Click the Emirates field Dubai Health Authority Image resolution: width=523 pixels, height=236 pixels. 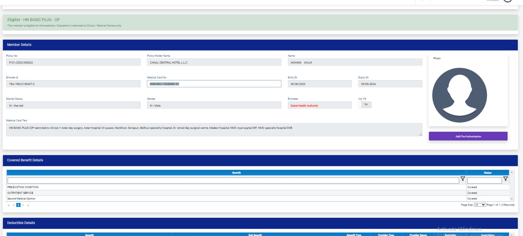click(320, 105)
